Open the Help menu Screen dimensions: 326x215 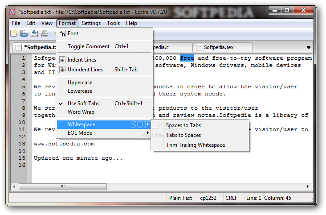click(x=131, y=23)
